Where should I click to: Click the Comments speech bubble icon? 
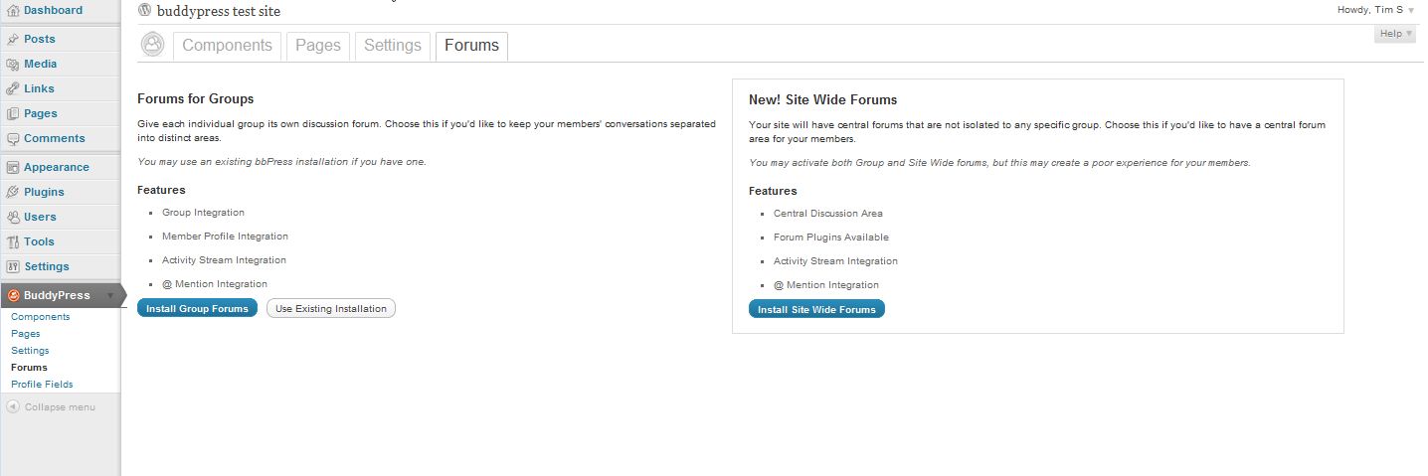(12, 138)
